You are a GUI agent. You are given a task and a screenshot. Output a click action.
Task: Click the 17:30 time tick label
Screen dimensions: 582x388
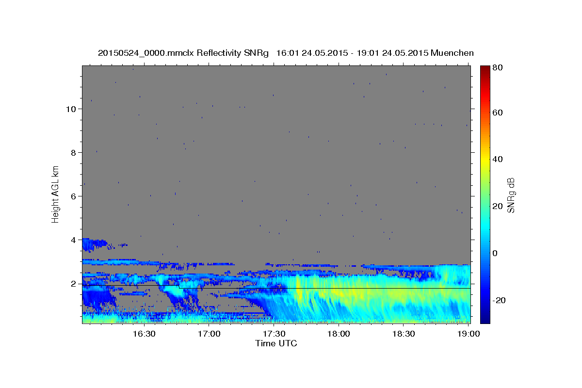tap(274, 334)
